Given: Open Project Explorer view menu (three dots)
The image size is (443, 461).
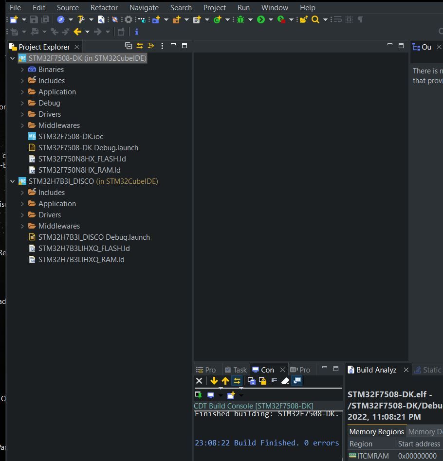Looking at the screenshot, I should pyautogui.click(x=162, y=46).
